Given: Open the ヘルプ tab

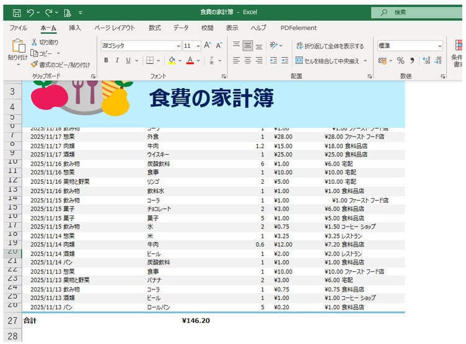Looking at the screenshot, I should (258, 28).
